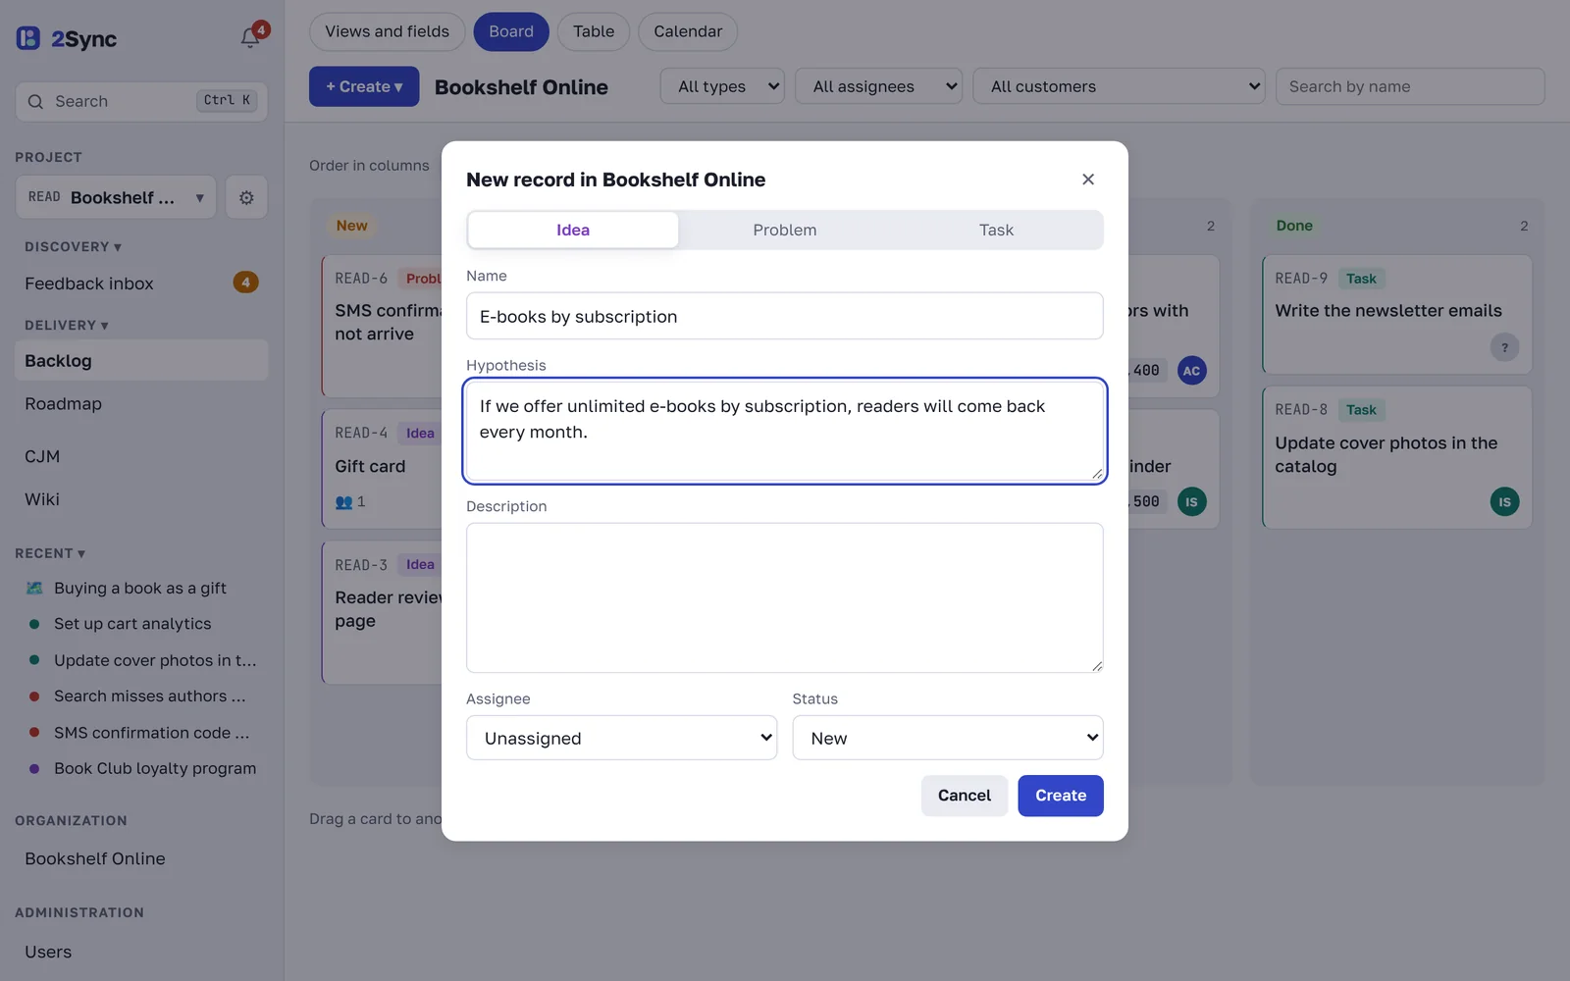The height and width of the screenshot is (981, 1570).
Task: Open the Calendar view tab
Action: (x=688, y=31)
